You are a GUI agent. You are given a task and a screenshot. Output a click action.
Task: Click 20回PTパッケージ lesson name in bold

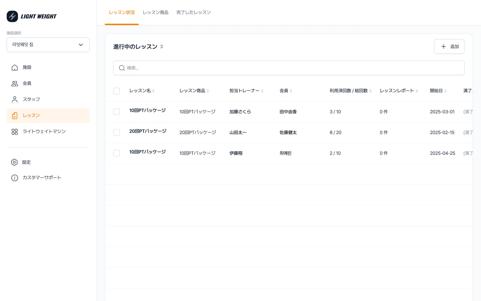148,131
